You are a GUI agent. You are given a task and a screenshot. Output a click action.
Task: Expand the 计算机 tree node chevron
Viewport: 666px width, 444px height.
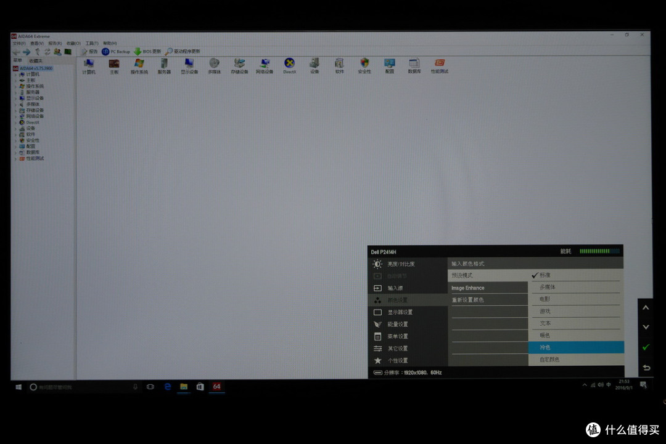tap(15, 75)
